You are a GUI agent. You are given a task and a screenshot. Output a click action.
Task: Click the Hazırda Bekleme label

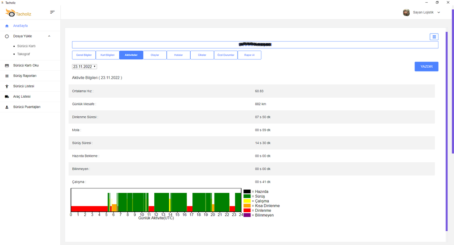[x=86, y=156]
